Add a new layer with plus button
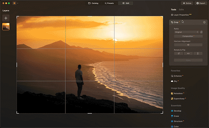 6,18
